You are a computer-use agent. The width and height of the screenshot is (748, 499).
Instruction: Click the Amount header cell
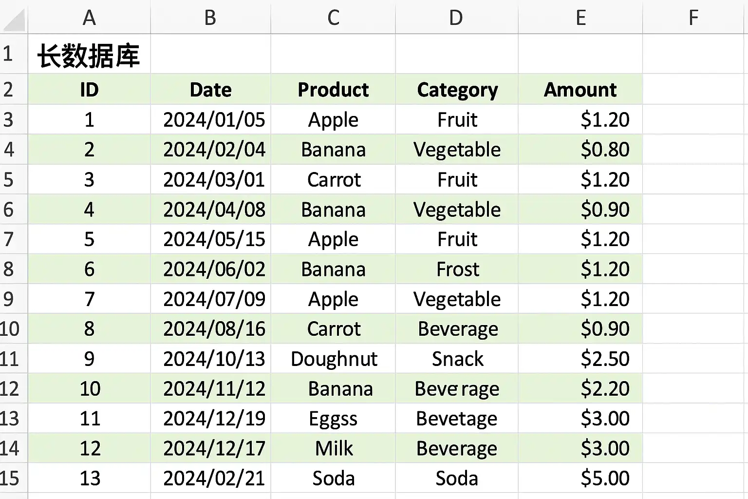pyautogui.click(x=580, y=90)
